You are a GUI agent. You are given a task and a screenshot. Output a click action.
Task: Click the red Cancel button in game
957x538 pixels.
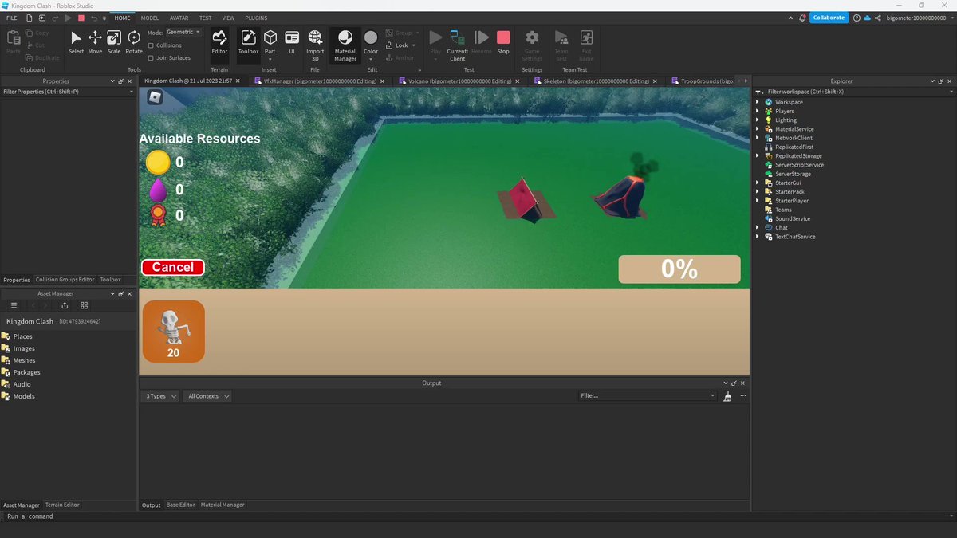173,267
